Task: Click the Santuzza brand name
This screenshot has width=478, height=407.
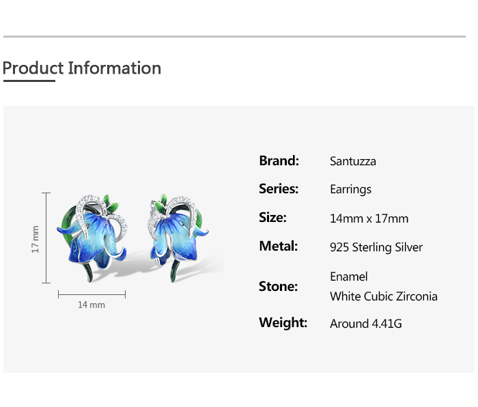Action: click(353, 162)
